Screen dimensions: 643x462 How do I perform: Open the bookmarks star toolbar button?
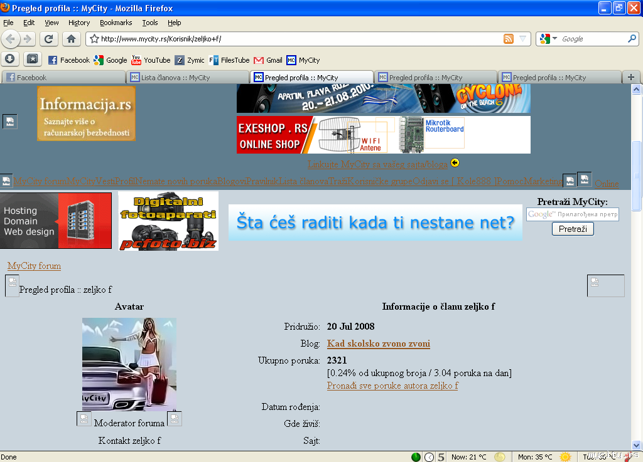[33, 60]
